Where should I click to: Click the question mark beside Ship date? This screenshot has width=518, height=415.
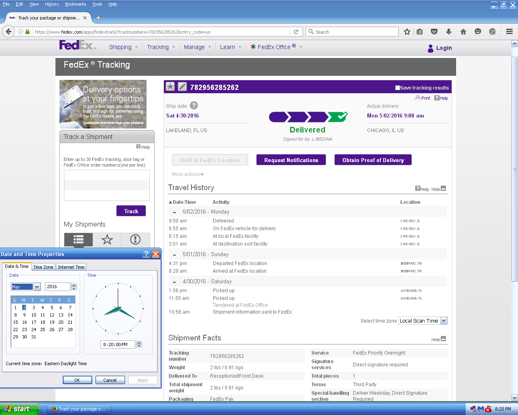[193, 105]
